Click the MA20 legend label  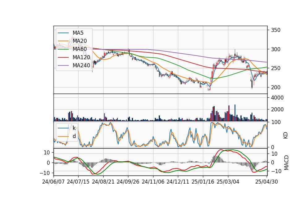80,41
